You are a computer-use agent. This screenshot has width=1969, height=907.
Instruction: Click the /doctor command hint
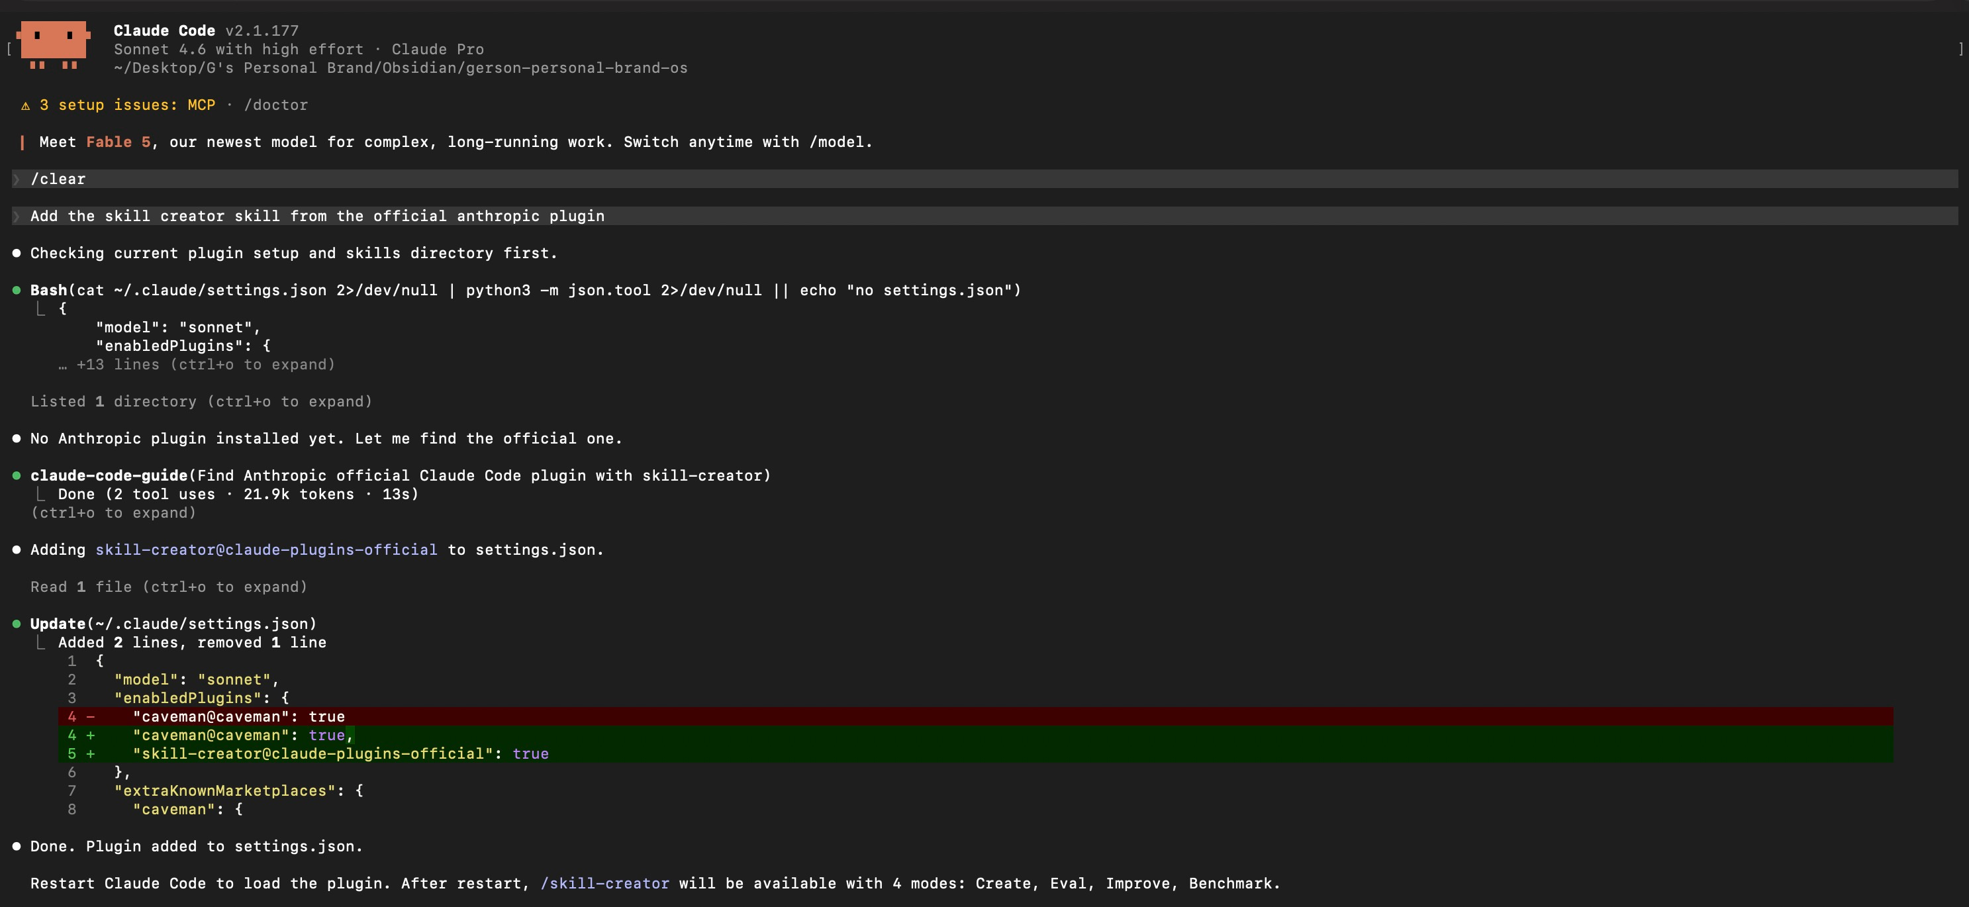276,105
